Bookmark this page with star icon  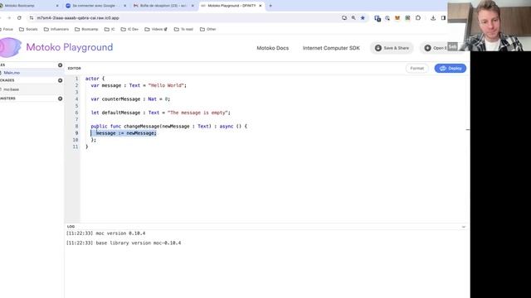363,18
